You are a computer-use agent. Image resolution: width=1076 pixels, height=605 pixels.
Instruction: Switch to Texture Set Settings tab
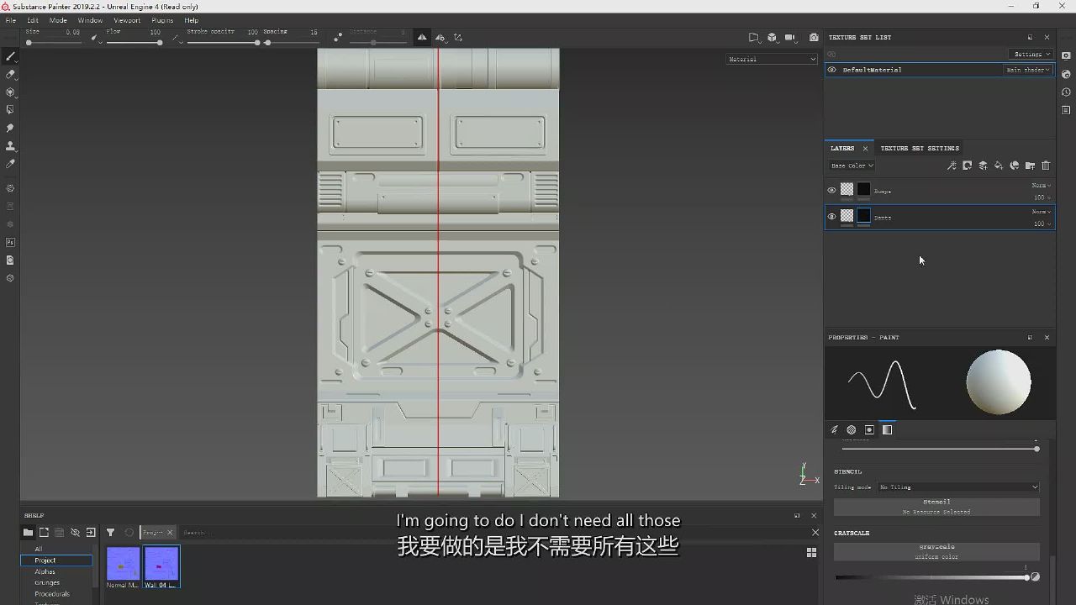(920, 148)
